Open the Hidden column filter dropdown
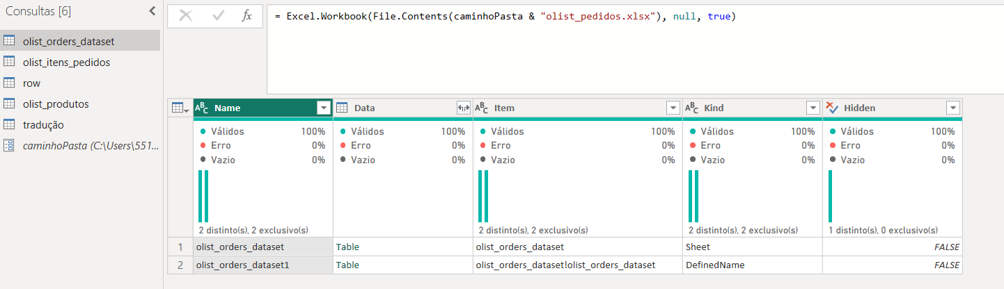 953,108
